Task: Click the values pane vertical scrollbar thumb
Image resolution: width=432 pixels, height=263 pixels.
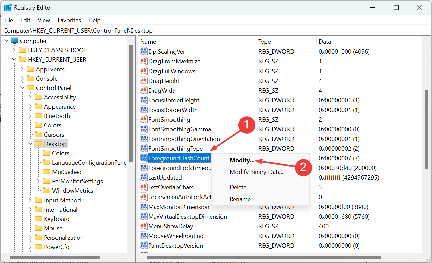Action: pyautogui.click(x=426, y=129)
